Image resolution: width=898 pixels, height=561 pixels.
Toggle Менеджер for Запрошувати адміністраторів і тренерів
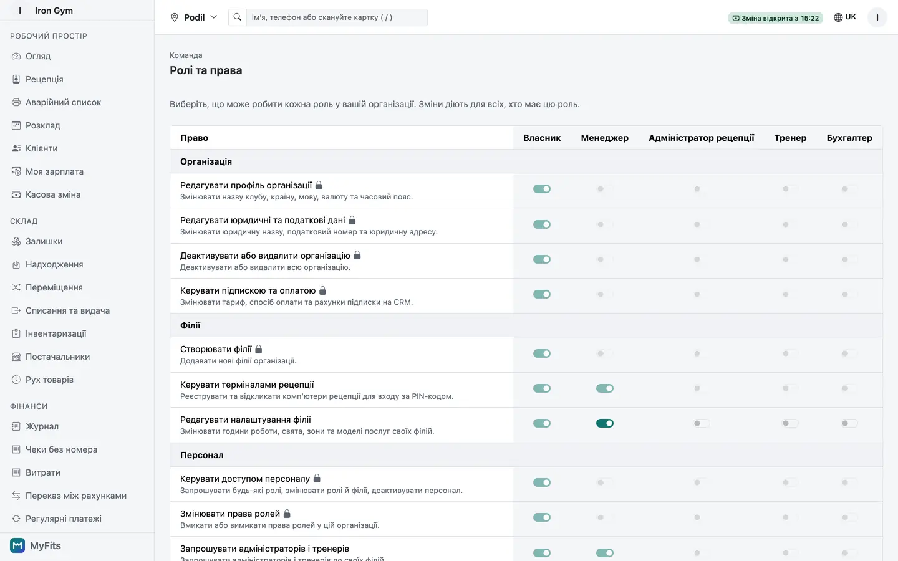coord(605,553)
